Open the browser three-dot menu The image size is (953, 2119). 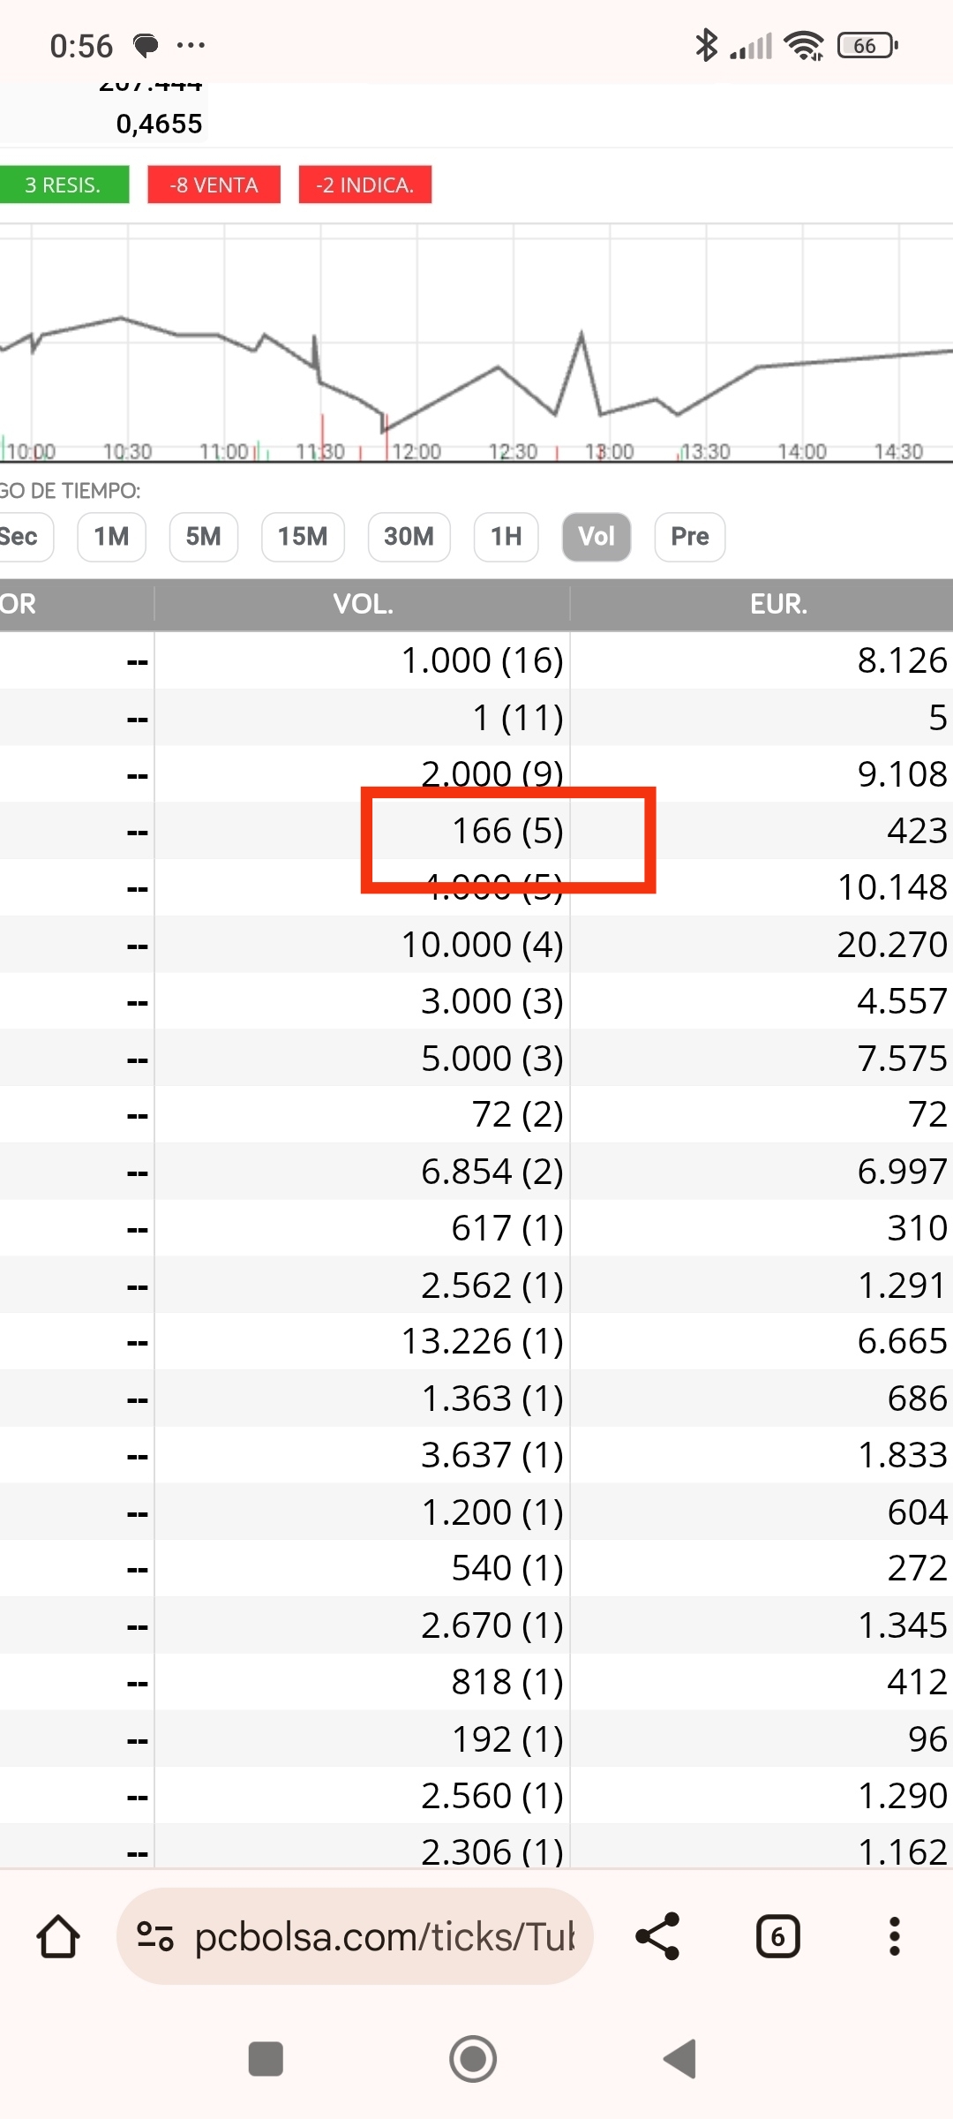[x=895, y=1936]
